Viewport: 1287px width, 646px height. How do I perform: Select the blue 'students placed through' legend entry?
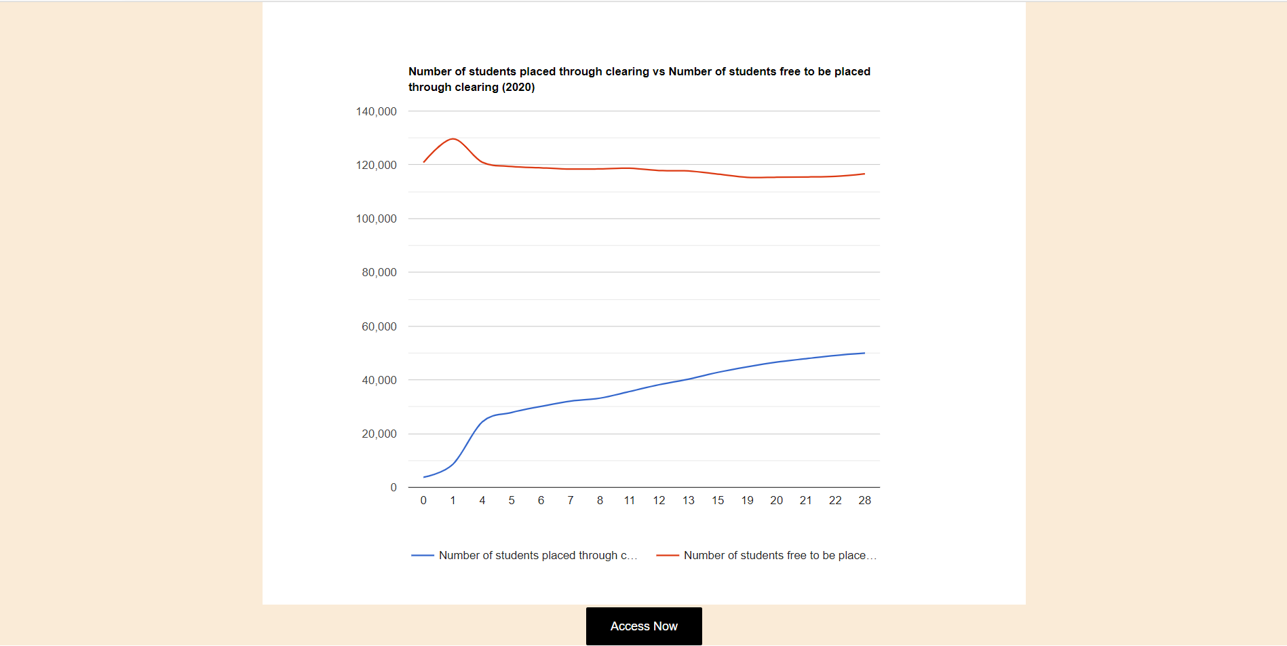[x=524, y=555]
